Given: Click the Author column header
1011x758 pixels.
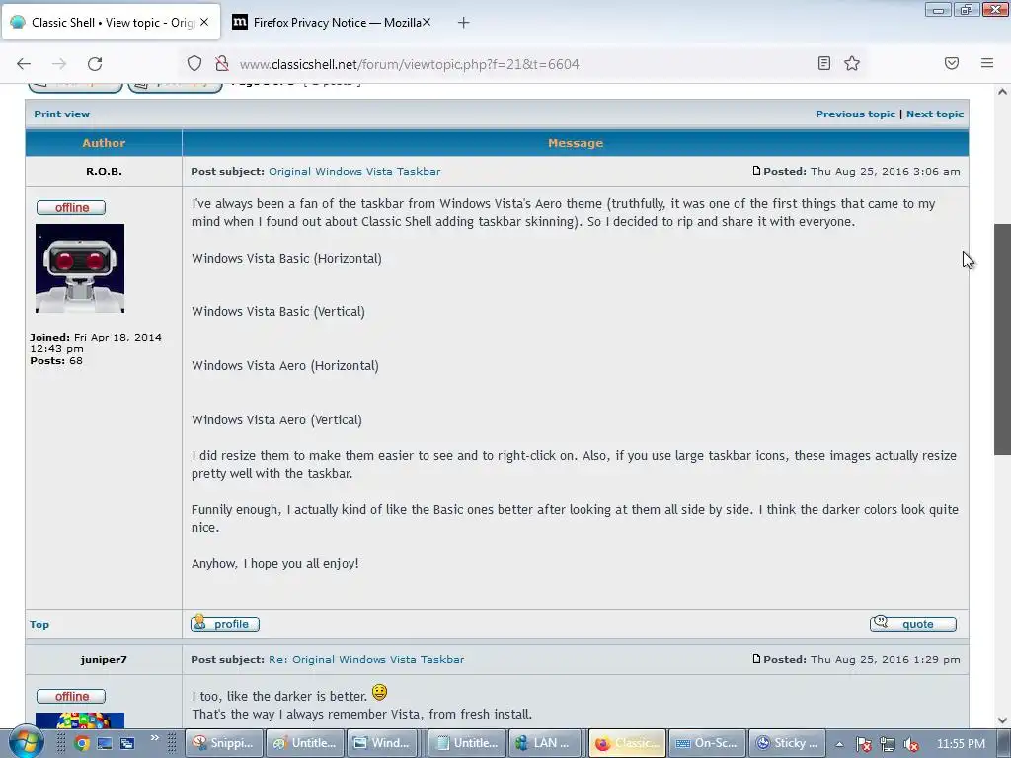Looking at the screenshot, I should pyautogui.click(x=104, y=143).
